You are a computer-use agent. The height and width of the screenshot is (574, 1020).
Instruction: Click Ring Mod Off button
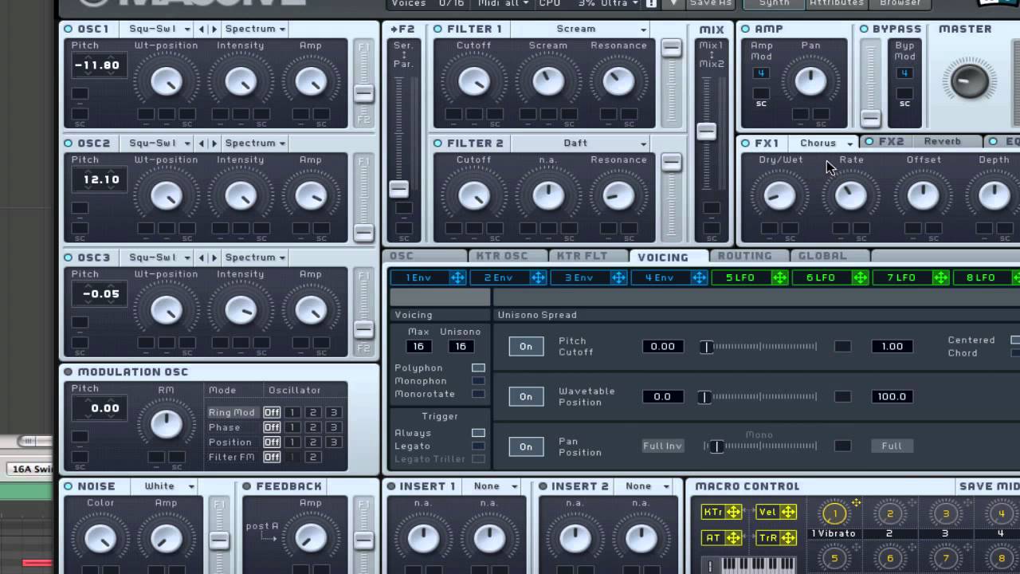pos(272,412)
